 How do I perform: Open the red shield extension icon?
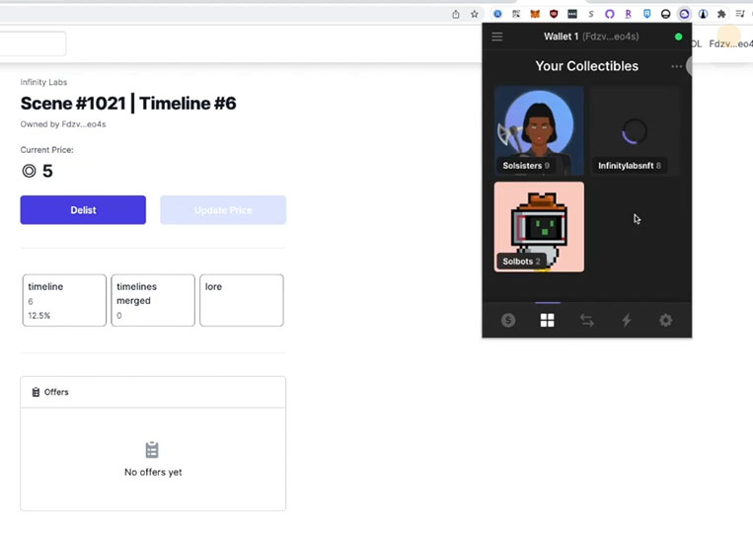[x=554, y=15]
